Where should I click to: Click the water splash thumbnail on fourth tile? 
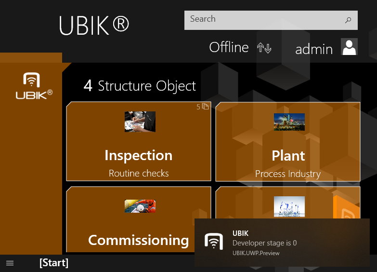289,206
